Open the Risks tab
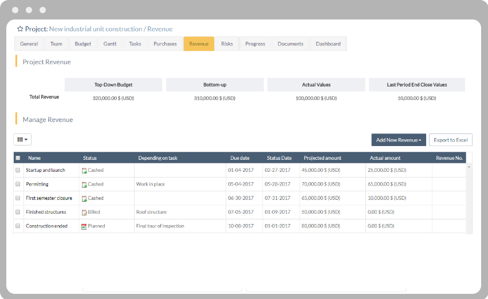Image resolution: width=488 pixels, height=299 pixels. (x=227, y=44)
